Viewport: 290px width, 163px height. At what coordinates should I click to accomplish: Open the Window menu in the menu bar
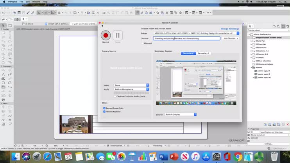[36, 2]
